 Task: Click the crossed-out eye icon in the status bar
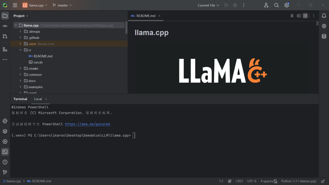pyautogui.click(x=230, y=181)
